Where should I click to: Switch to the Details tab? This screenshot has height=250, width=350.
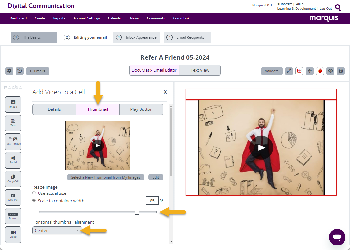pos(54,109)
